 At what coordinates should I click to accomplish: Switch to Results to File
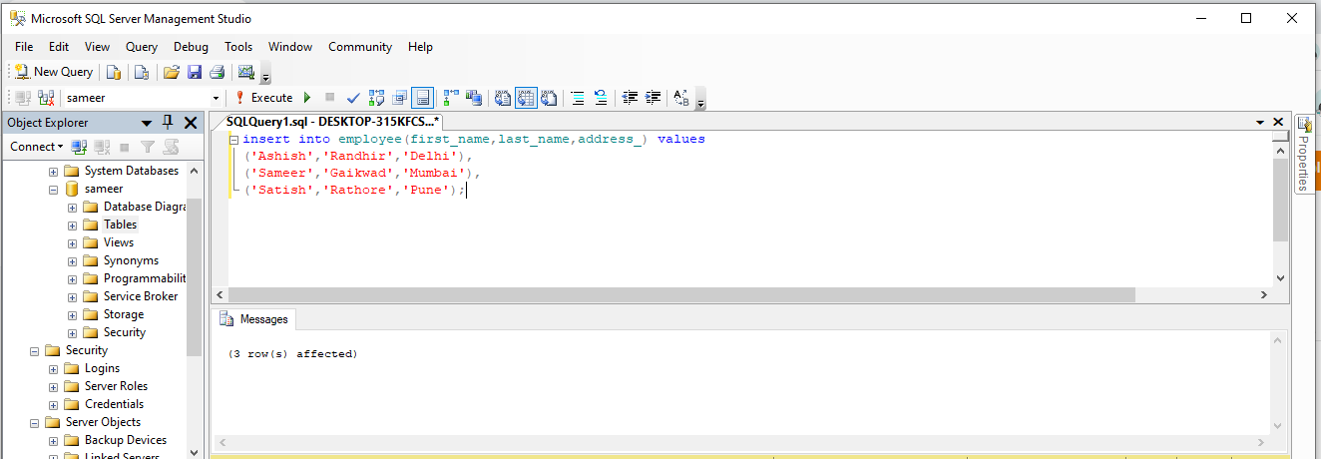549,98
